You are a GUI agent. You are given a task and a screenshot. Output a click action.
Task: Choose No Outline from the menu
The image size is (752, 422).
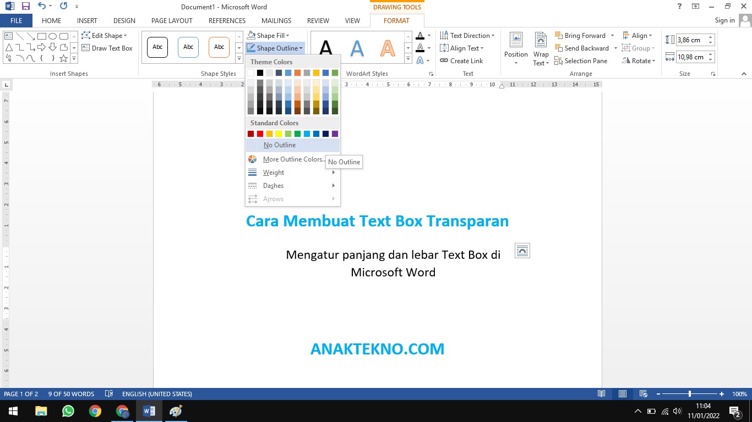(x=293, y=145)
